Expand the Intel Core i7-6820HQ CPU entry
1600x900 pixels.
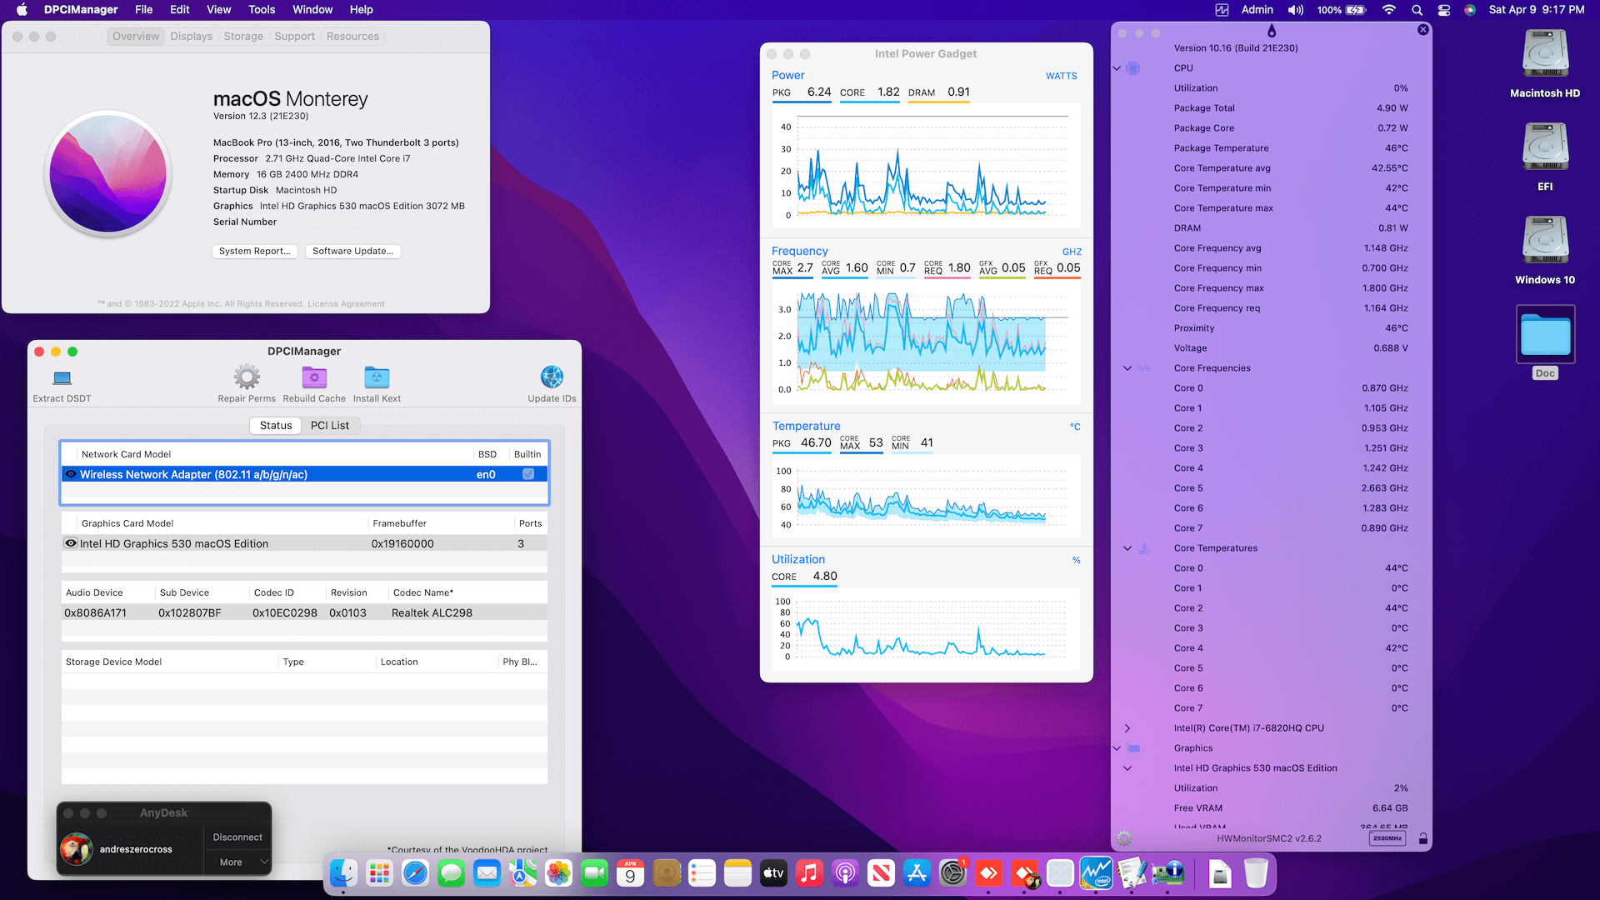click(1127, 728)
